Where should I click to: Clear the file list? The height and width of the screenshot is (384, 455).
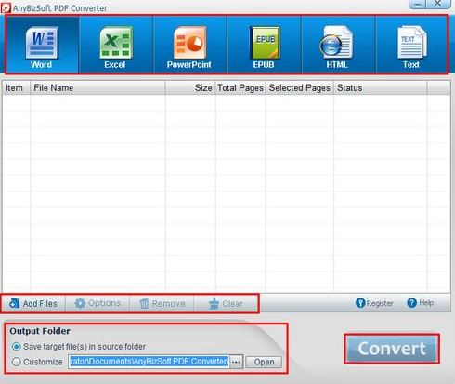click(226, 303)
